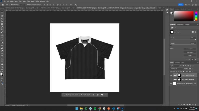
Task: Toggle Auto-Select checkbox
Action: tap(12, 5)
